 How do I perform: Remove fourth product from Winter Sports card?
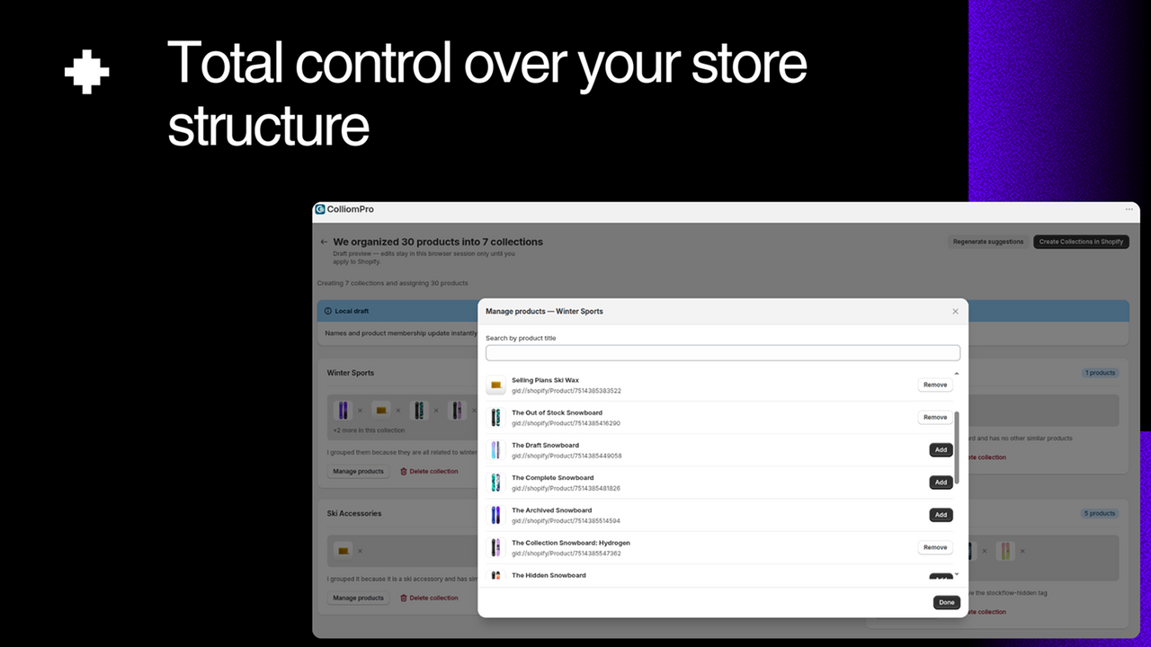coord(474,411)
